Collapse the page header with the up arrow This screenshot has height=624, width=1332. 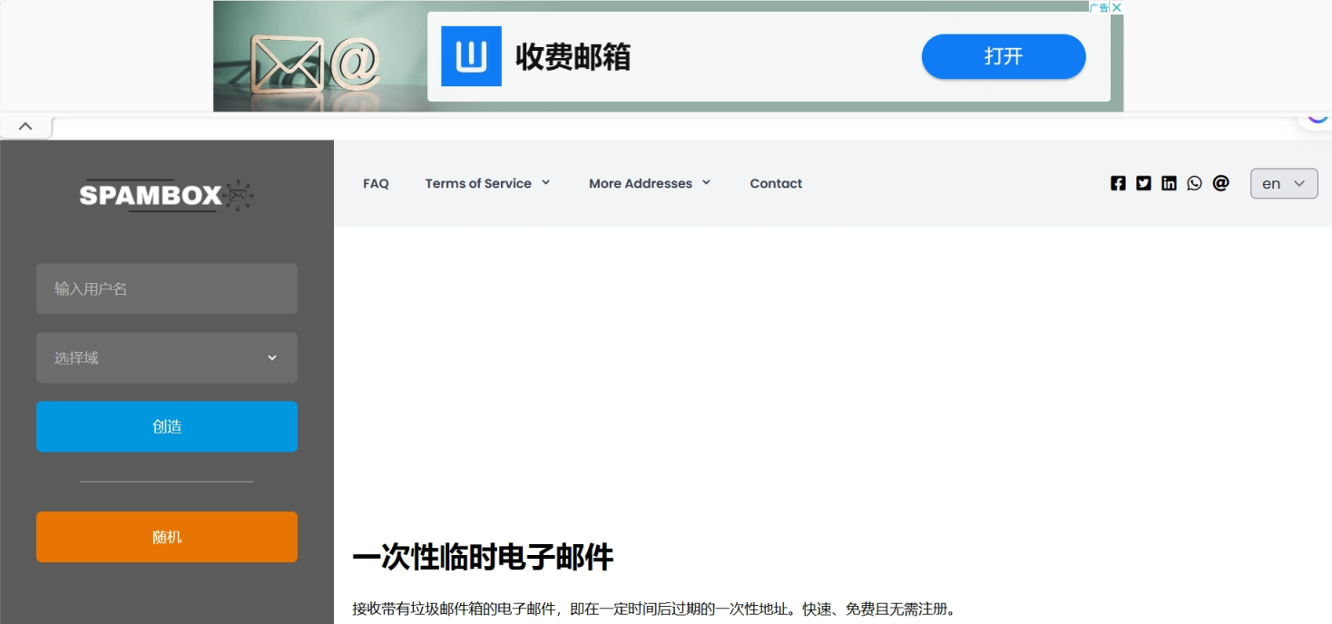pos(25,125)
